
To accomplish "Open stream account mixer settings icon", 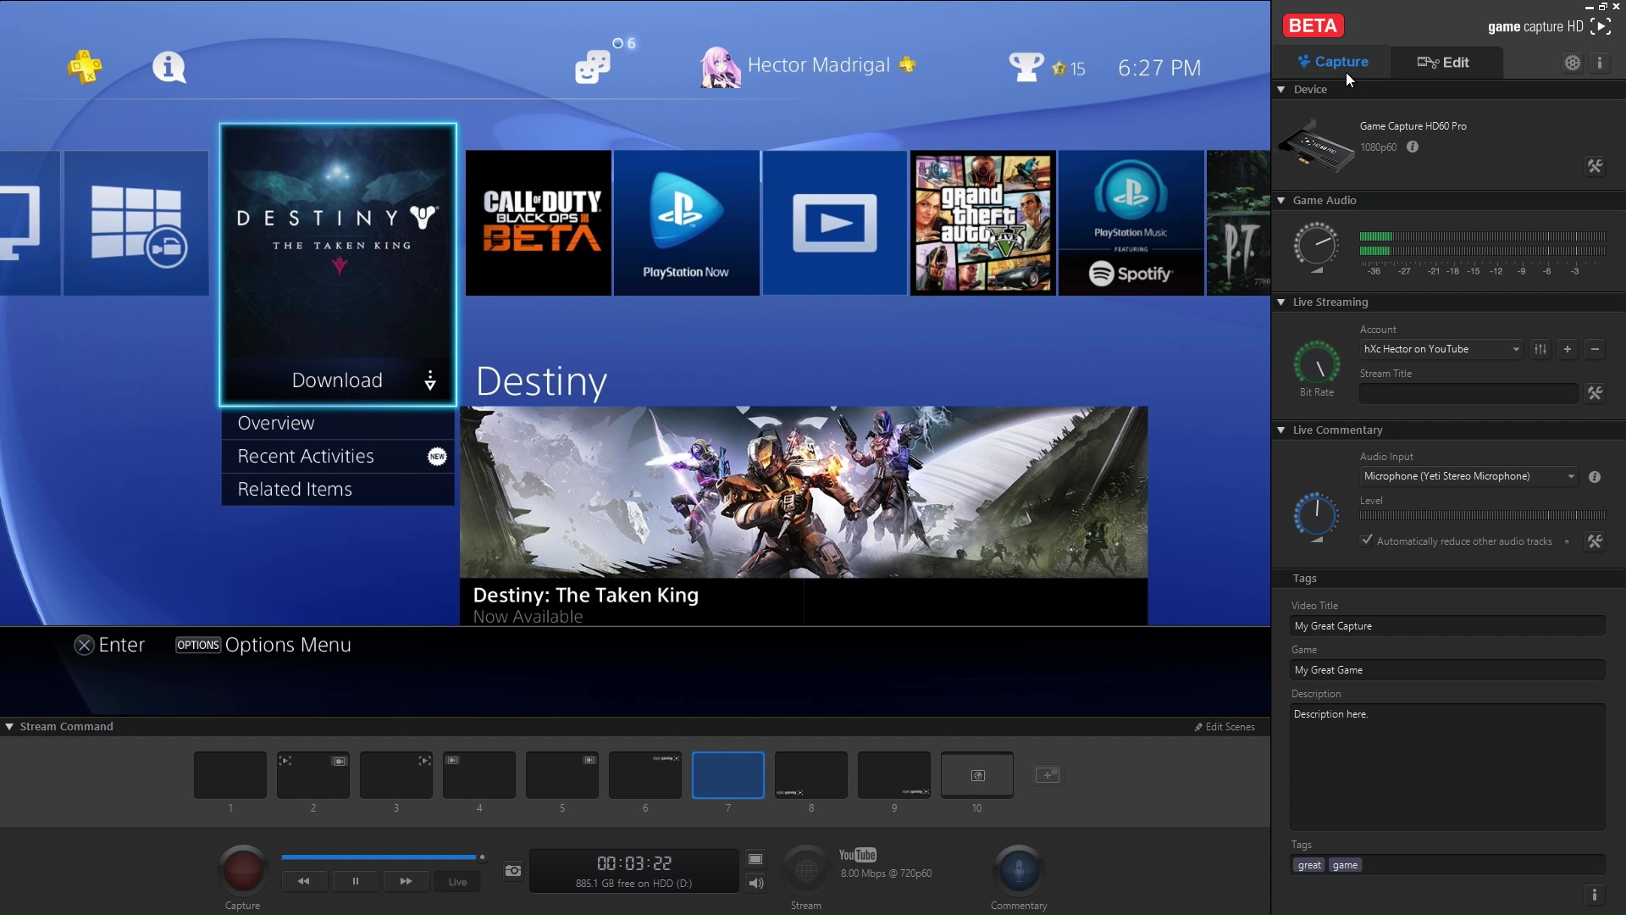I will click(x=1540, y=349).
